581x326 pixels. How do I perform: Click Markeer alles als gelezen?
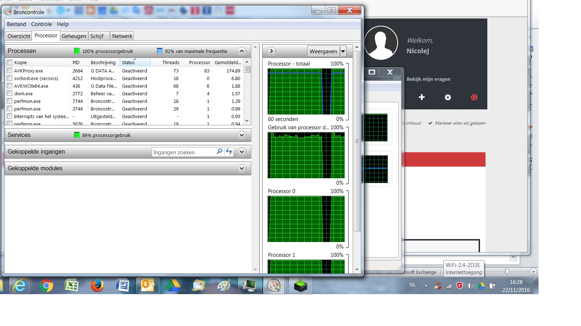pos(460,123)
